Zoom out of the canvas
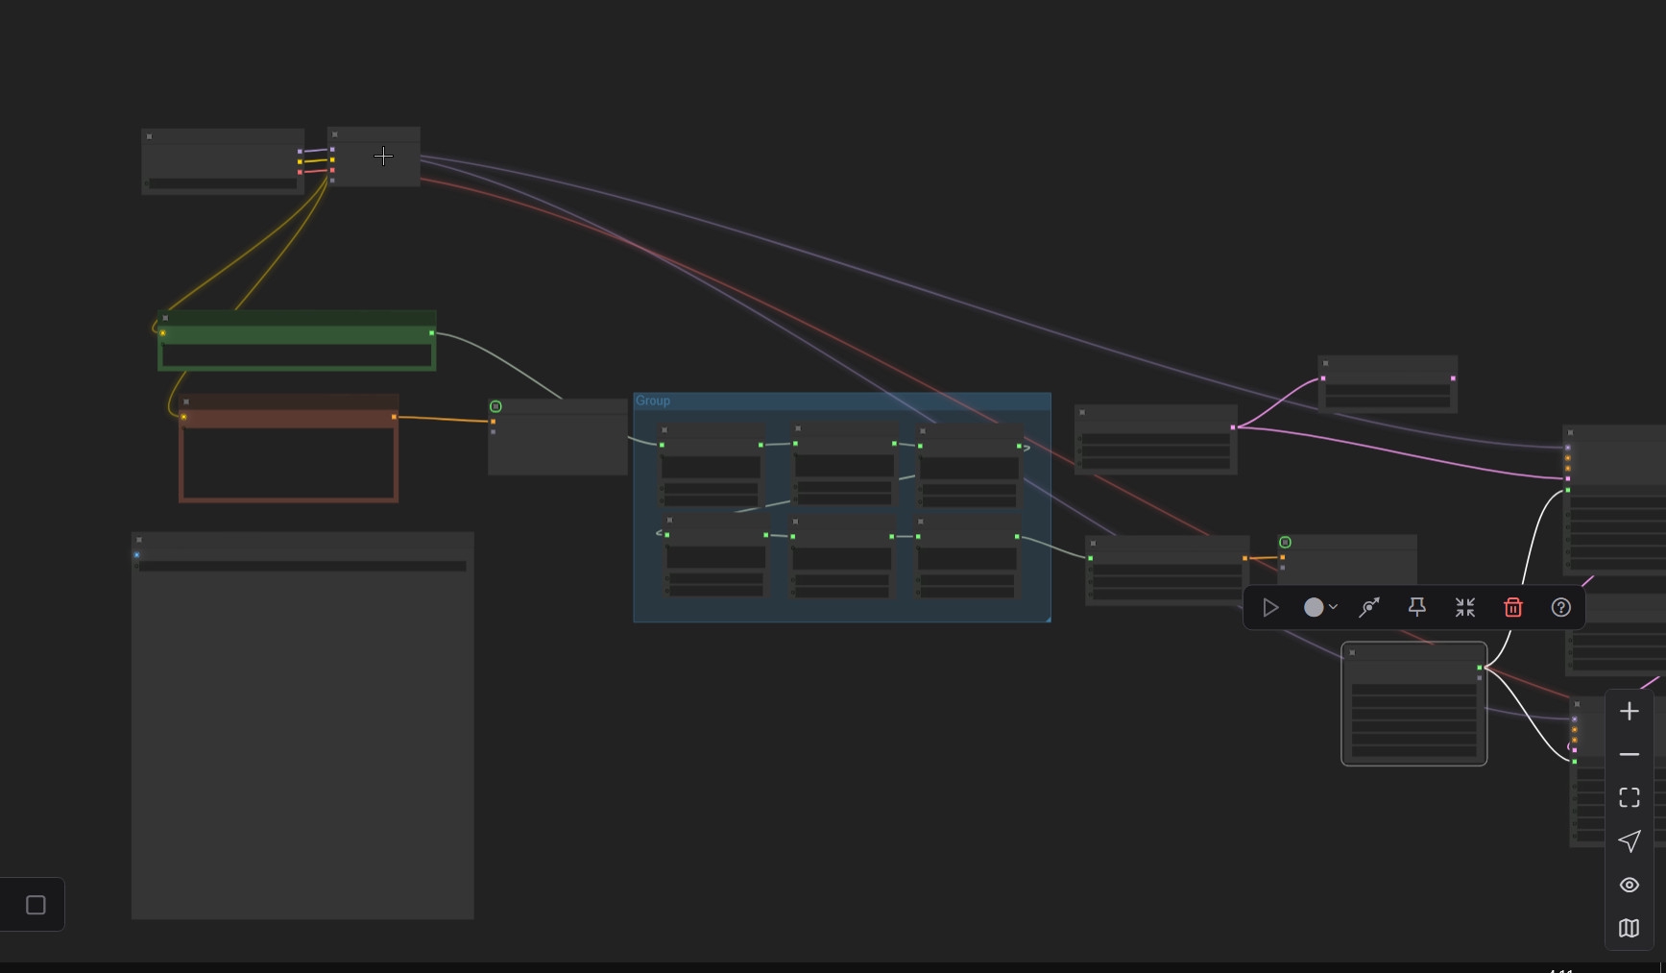1666x973 pixels. (x=1630, y=755)
